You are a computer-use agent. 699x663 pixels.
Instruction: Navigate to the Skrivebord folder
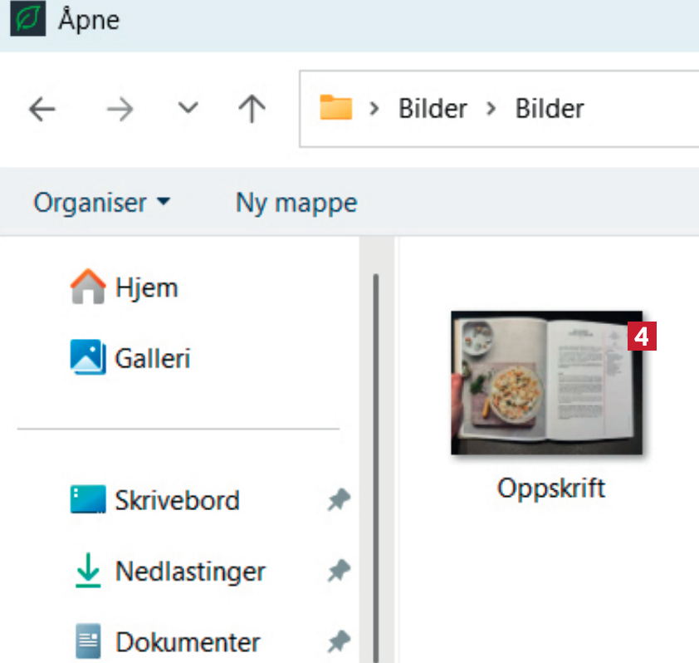click(155, 500)
